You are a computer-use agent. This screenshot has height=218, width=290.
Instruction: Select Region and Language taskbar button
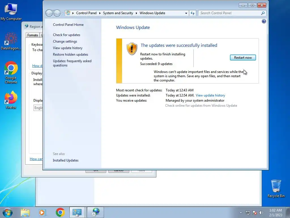click(x=95, y=212)
